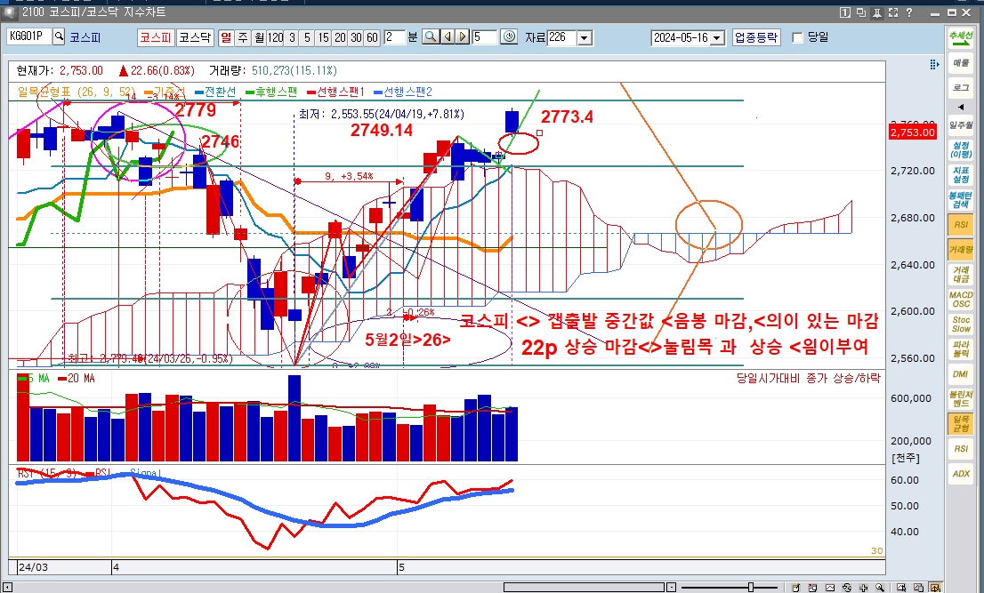The width and height of the screenshot is (984, 593).
Task: Click the 업종등락 button
Action: (x=756, y=37)
